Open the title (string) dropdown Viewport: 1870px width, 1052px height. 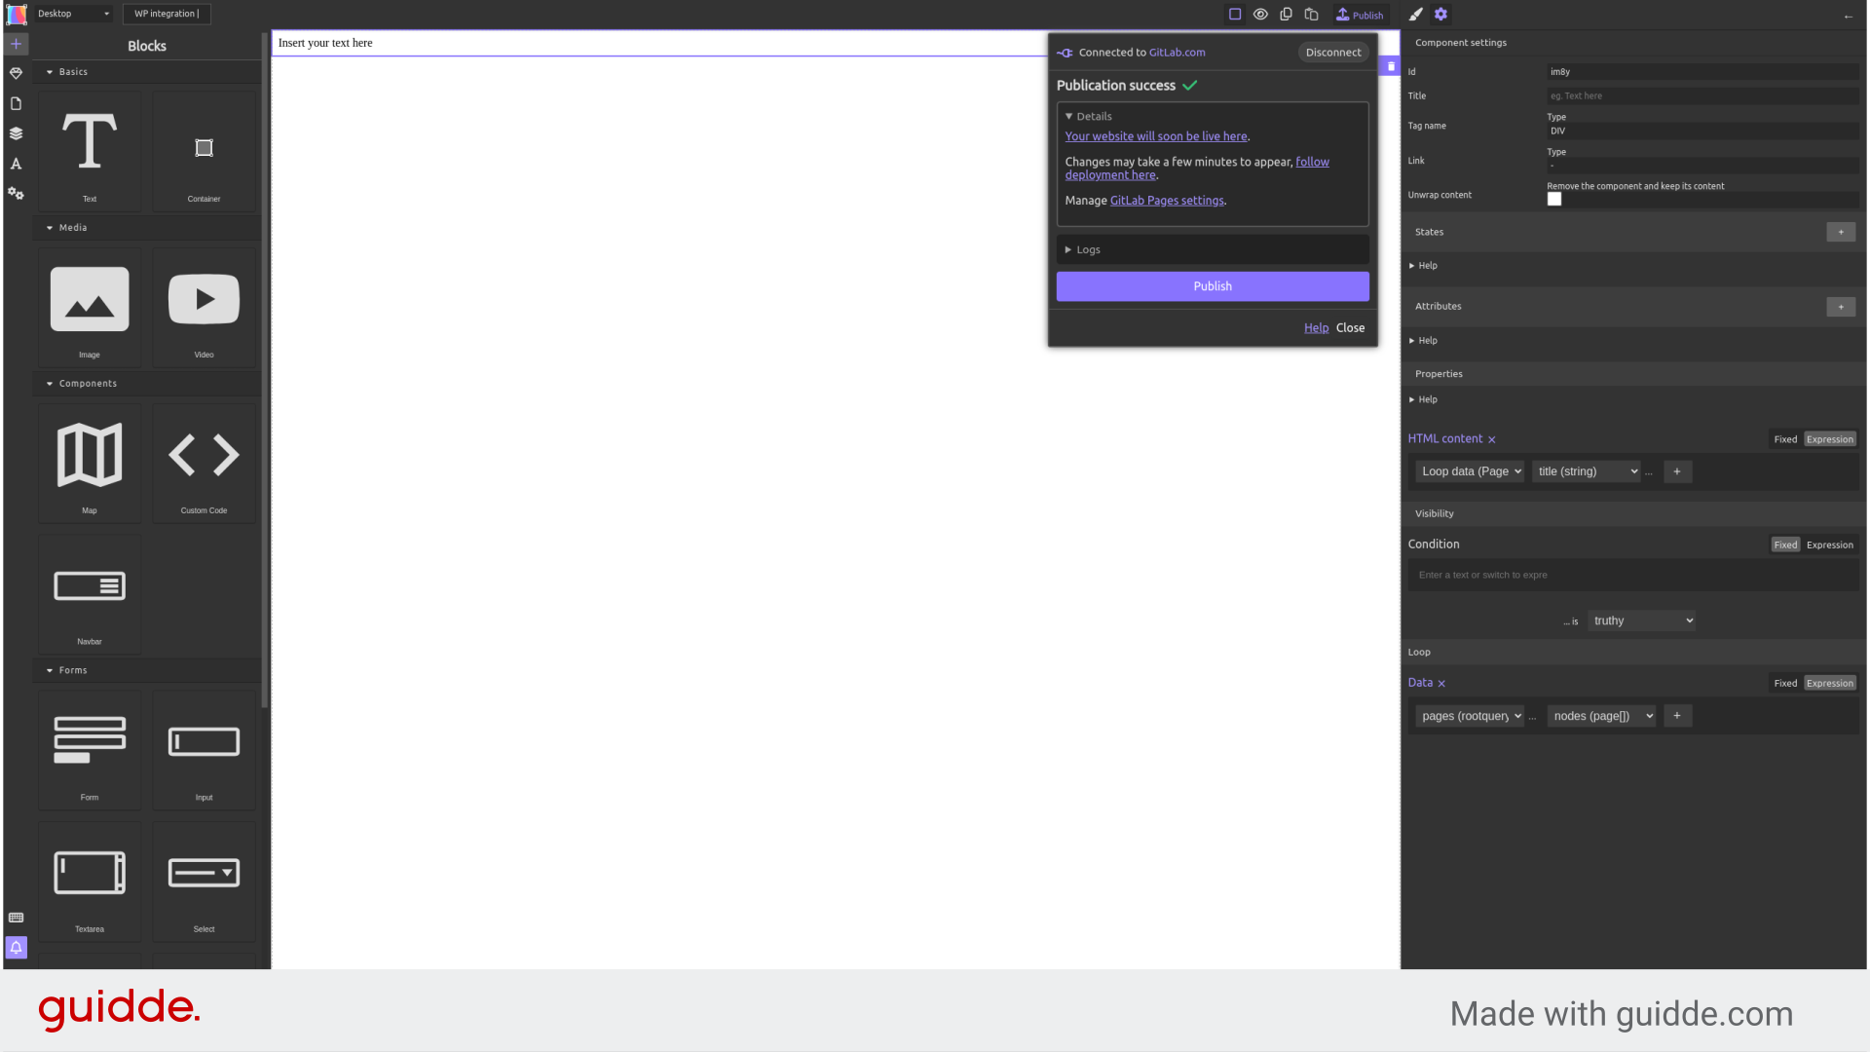click(x=1587, y=471)
